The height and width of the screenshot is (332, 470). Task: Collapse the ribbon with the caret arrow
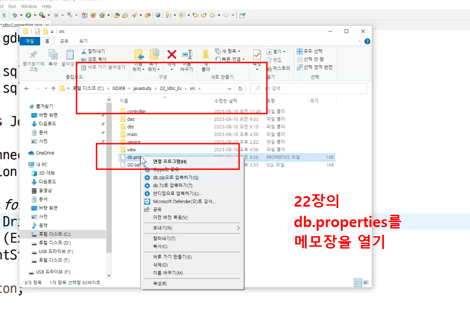(359, 41)
